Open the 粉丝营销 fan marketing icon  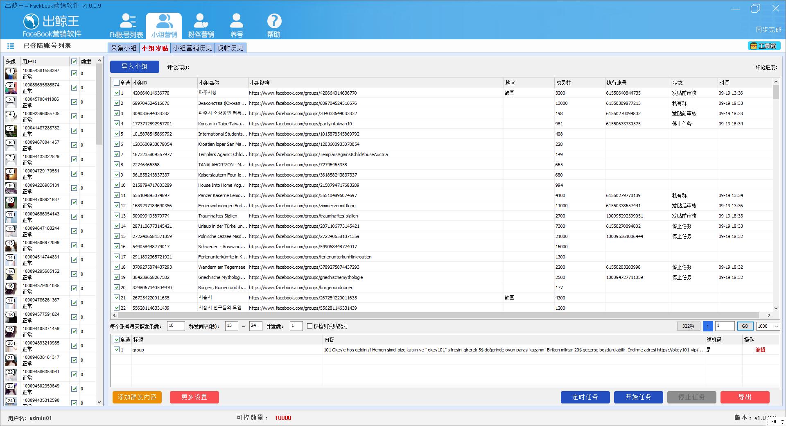point(201,26)
